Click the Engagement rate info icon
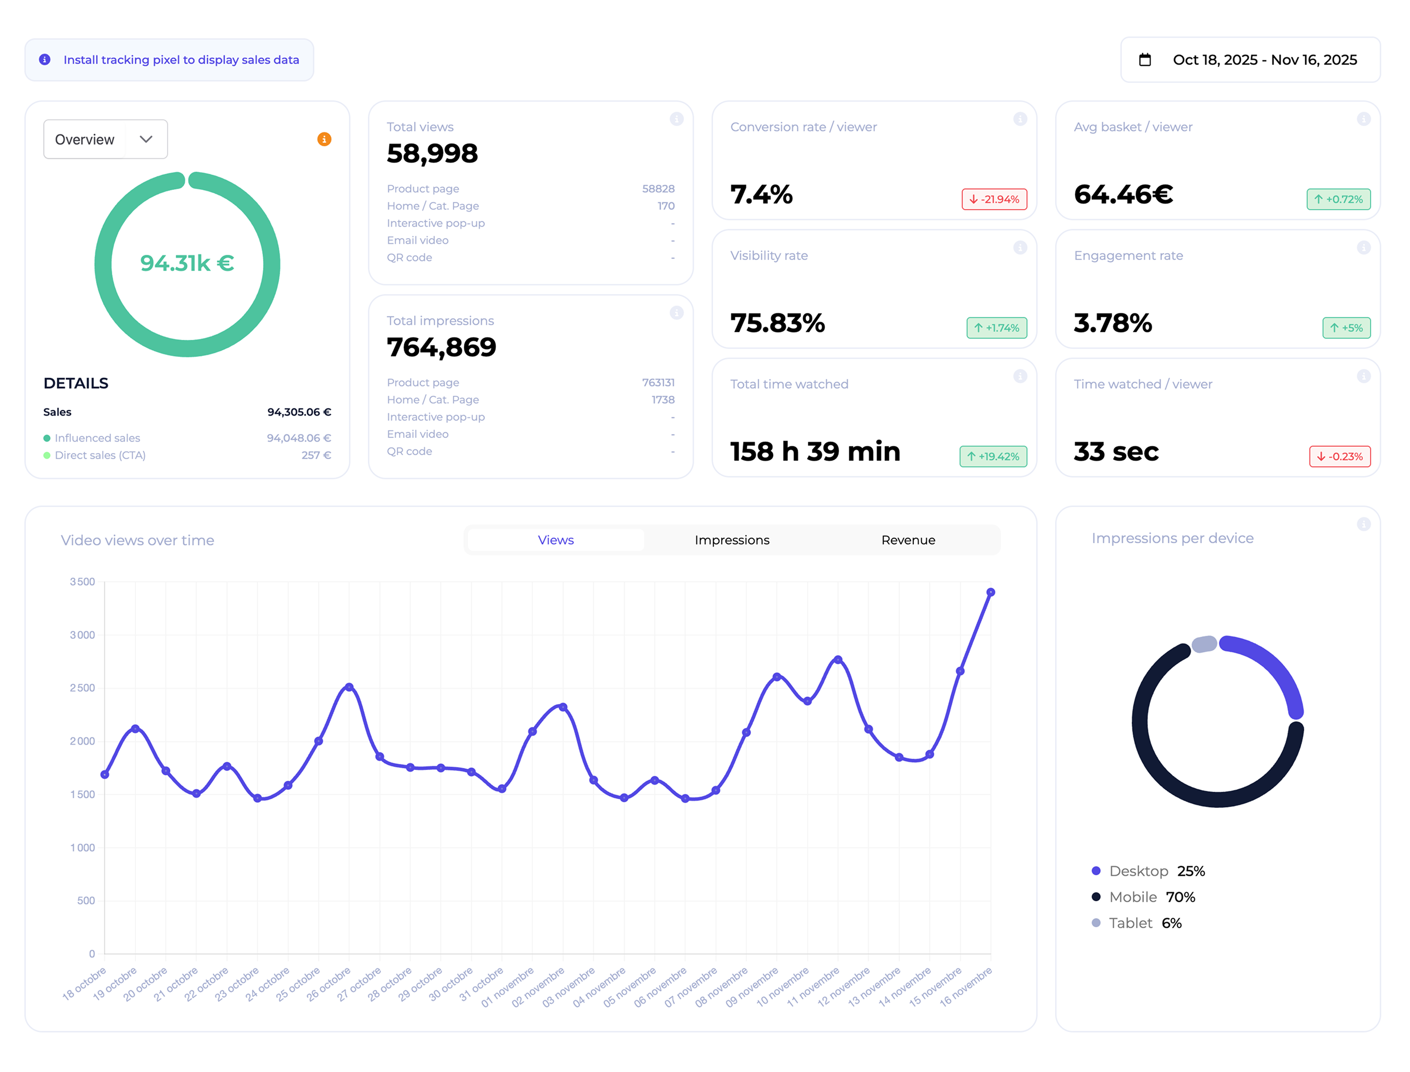 (x=1363, y=248)
